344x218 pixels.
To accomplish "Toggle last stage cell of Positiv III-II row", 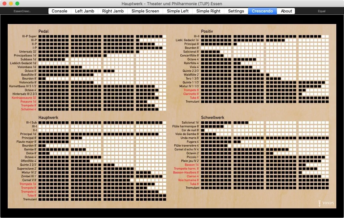I will [x=327, y=36].
